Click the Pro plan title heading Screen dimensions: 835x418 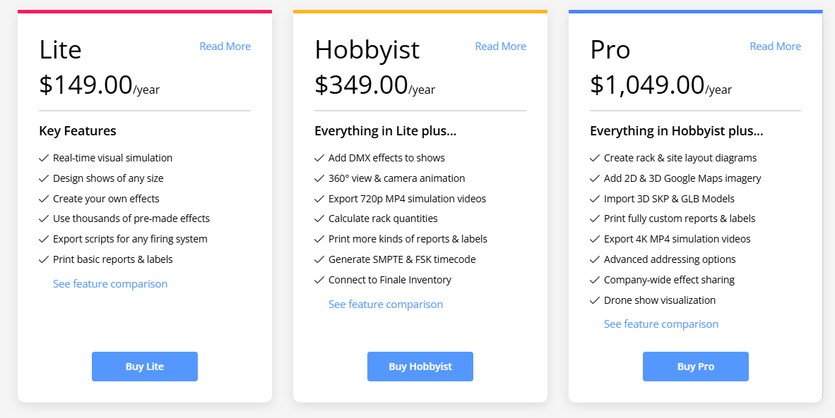point(610,50)
